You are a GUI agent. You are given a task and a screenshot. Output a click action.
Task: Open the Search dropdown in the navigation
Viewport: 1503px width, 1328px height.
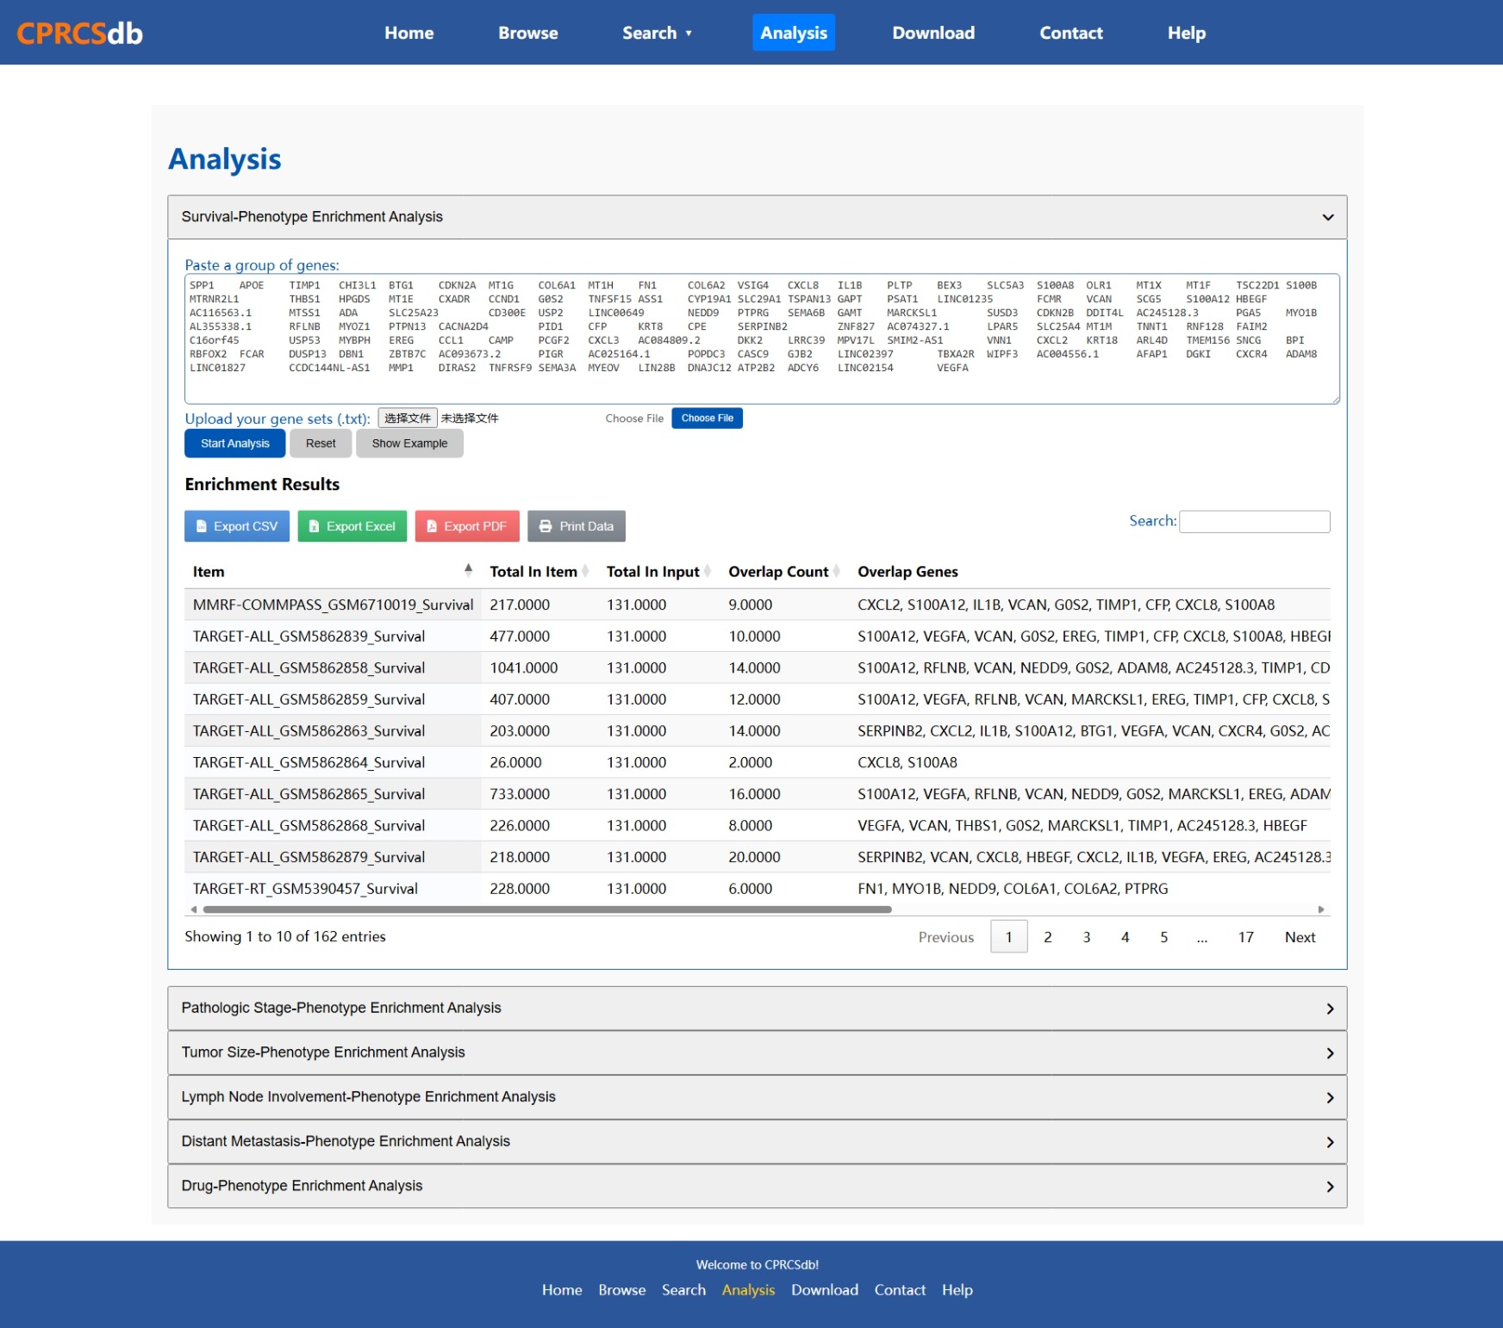pyautogui.click(x=657, y=33)
